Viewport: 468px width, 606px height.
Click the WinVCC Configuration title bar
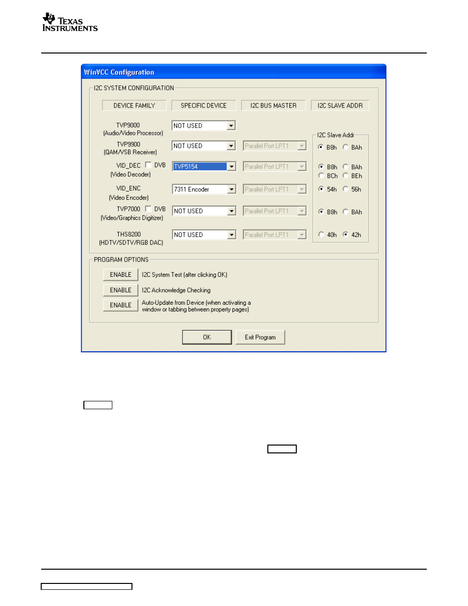(x=234, y=72)
